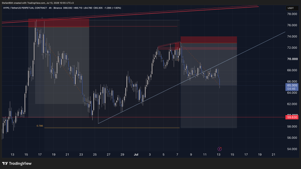Click the 74.000 price axis label
The image size is (301, 169).
tap(292, 37)
